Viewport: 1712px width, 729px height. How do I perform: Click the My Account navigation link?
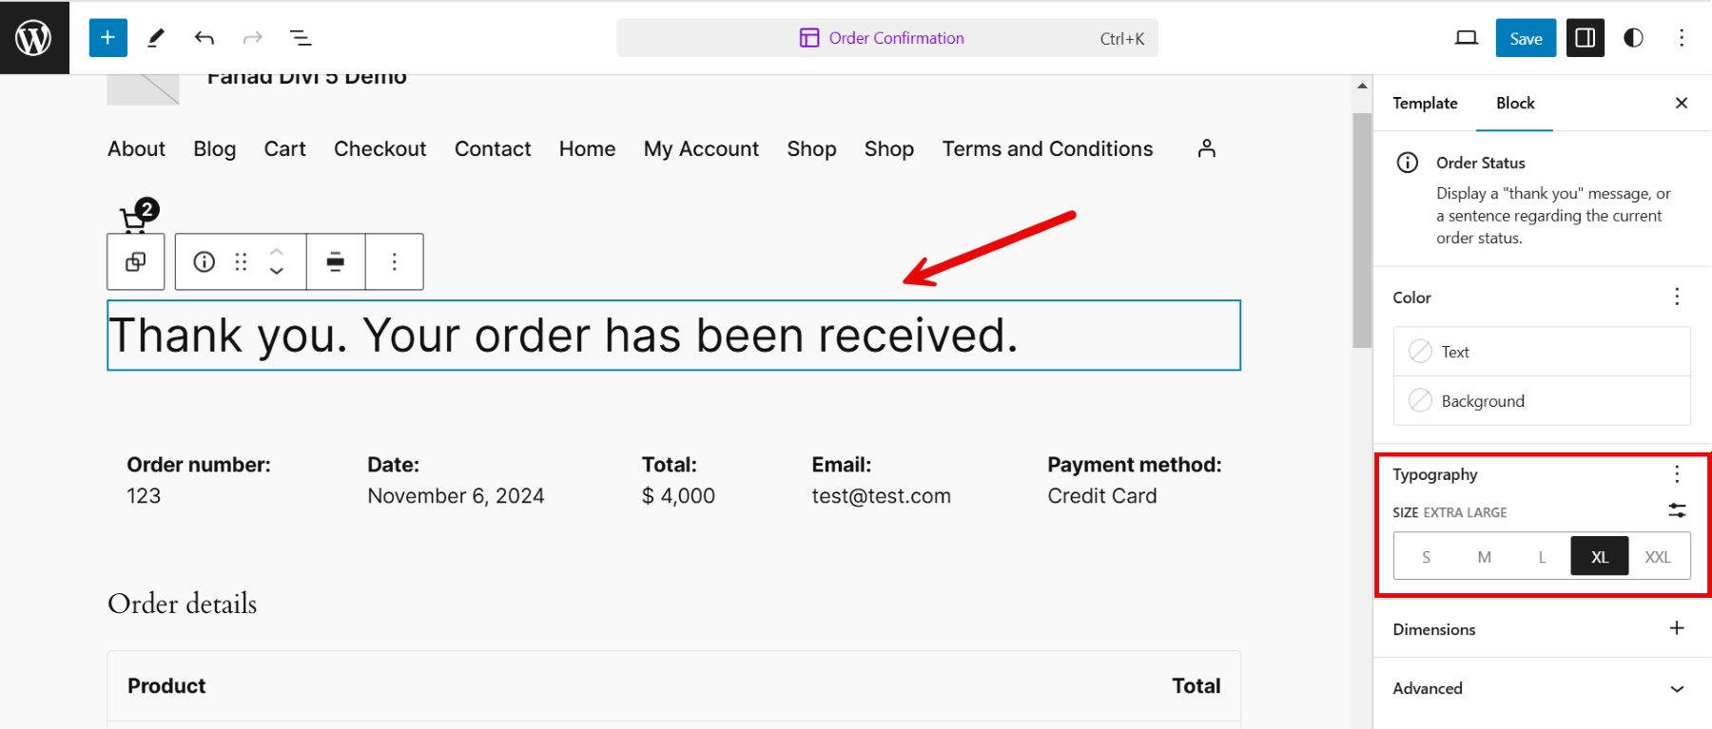pyautogui.click(x=701, y=149)
